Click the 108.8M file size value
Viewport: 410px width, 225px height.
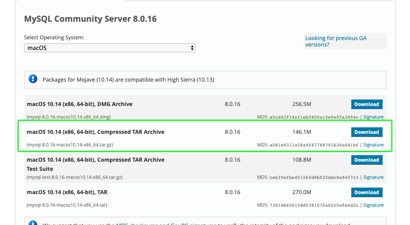click(302, 159)
